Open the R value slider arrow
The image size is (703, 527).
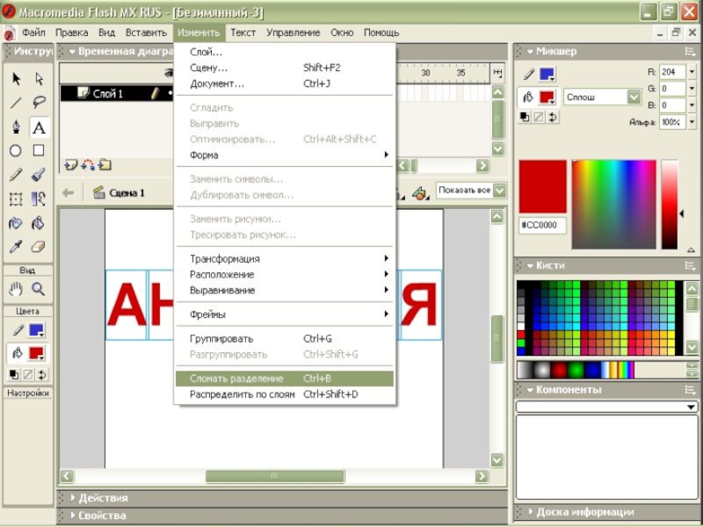tap(692, 72)
